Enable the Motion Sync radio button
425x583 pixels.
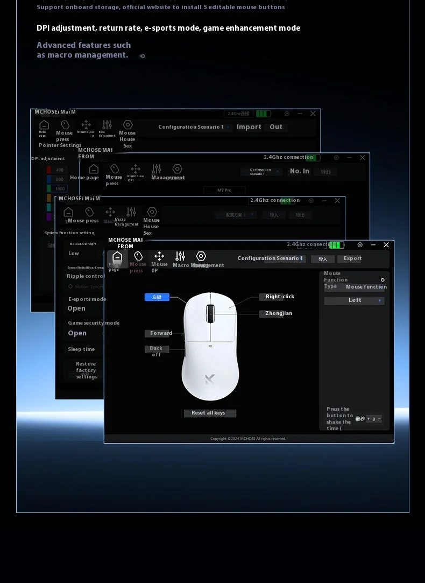click(70, 286)
